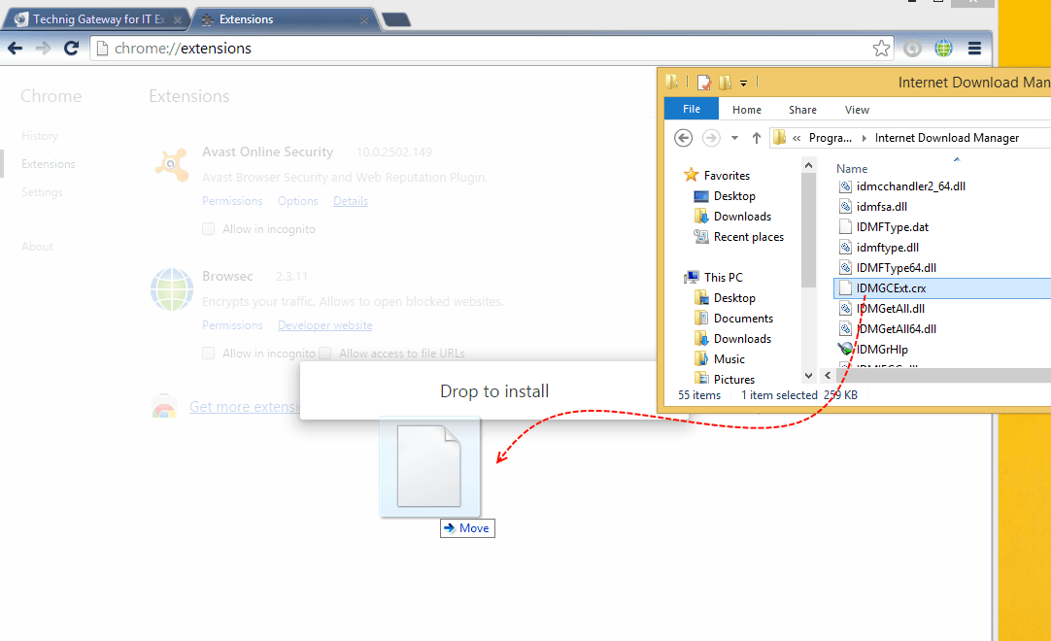Click Get more extensions link
Viewport: 1051px width, 641px height.
coord(245,407)
